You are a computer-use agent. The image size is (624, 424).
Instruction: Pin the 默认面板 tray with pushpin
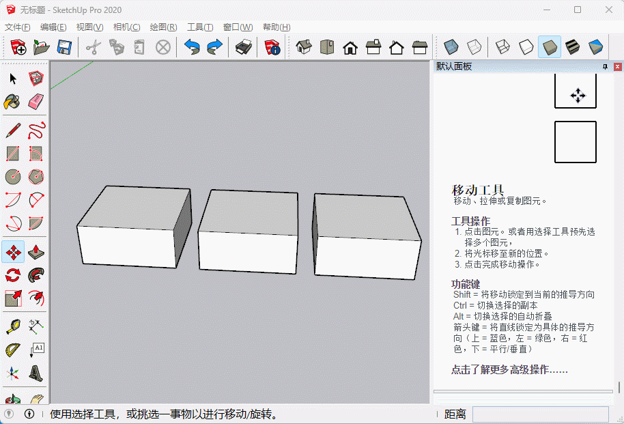coord(605,67)
